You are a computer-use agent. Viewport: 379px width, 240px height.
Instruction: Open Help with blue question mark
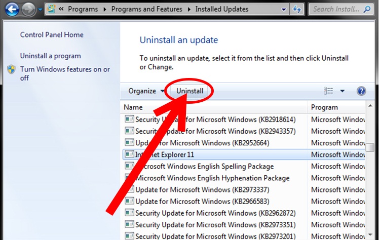pyautogui.click(x=361, y=91)
